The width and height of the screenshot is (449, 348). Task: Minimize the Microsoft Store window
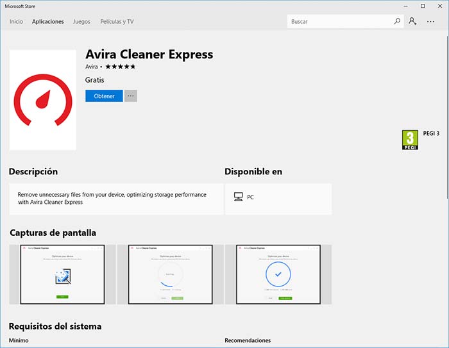[406, 6]
